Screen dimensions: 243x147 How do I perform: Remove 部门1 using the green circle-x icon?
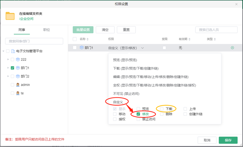(x=232, y=48)
